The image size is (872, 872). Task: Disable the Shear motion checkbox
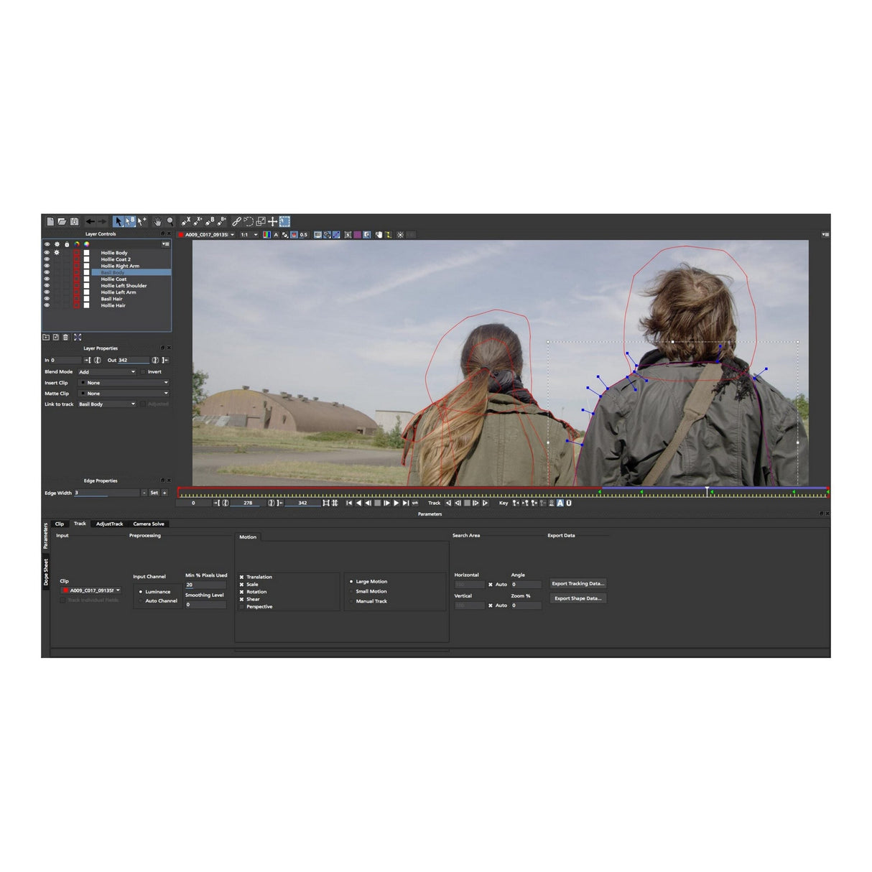[241, 599]
